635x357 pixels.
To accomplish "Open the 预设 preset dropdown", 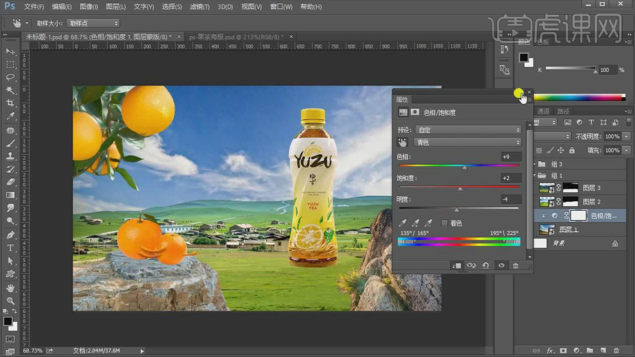I will (468, 130).
